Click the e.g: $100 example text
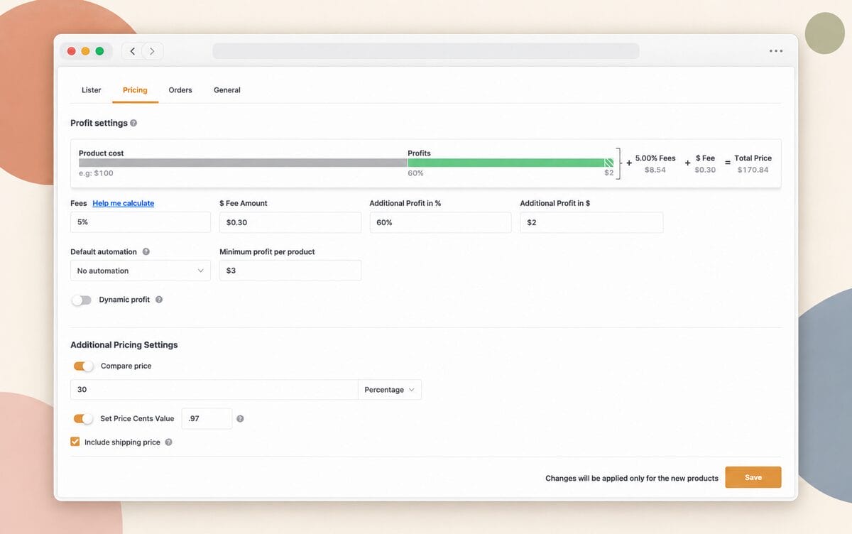The height and width of the screenshot is (534, 852). (96, 173)
